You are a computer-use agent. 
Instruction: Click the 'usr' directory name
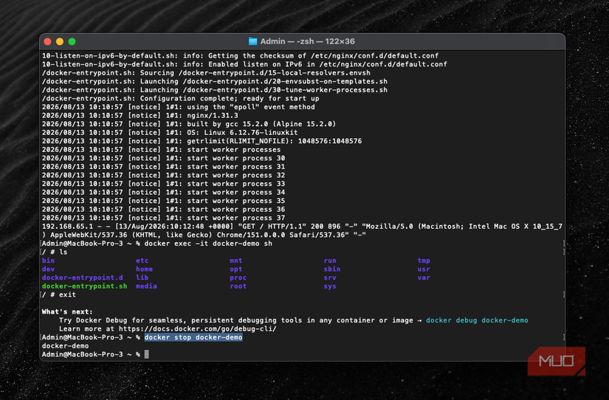(424, 269)
